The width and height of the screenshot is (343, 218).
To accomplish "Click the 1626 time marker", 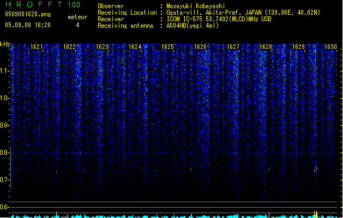I will (200, 47).
